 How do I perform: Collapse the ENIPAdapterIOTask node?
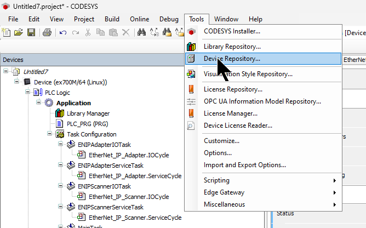(x=61, y=145)
